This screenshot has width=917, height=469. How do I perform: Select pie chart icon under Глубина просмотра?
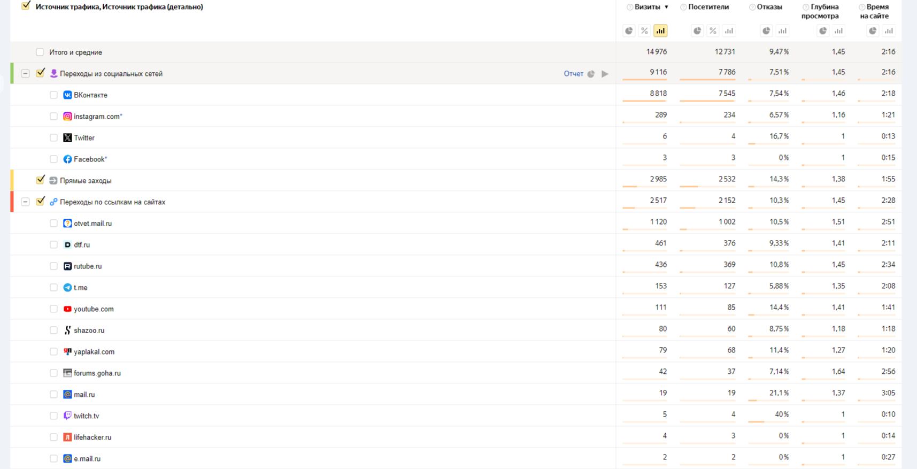pos(823,31)
